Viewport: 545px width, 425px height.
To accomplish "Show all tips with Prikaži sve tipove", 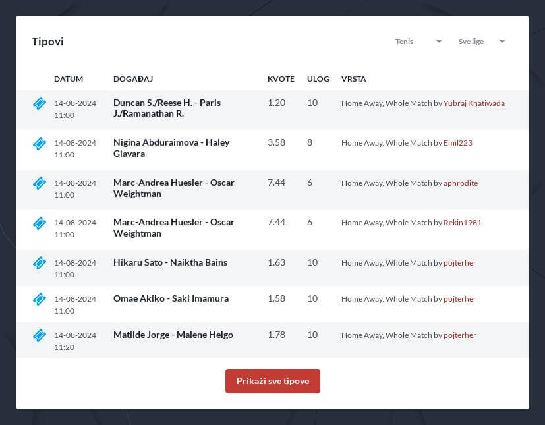I will point(273,382).
